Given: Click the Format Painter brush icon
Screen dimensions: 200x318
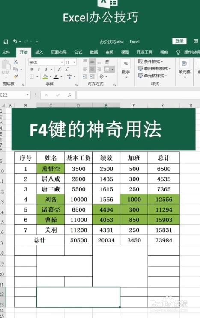Looking at the screenshot, I should (15, 76).
